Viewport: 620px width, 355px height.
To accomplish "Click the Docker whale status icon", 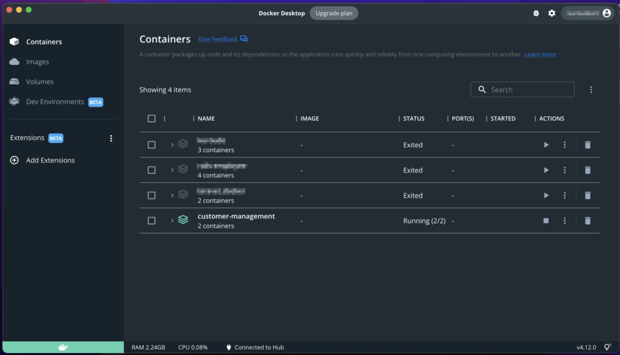I will [x=63, y=347].
